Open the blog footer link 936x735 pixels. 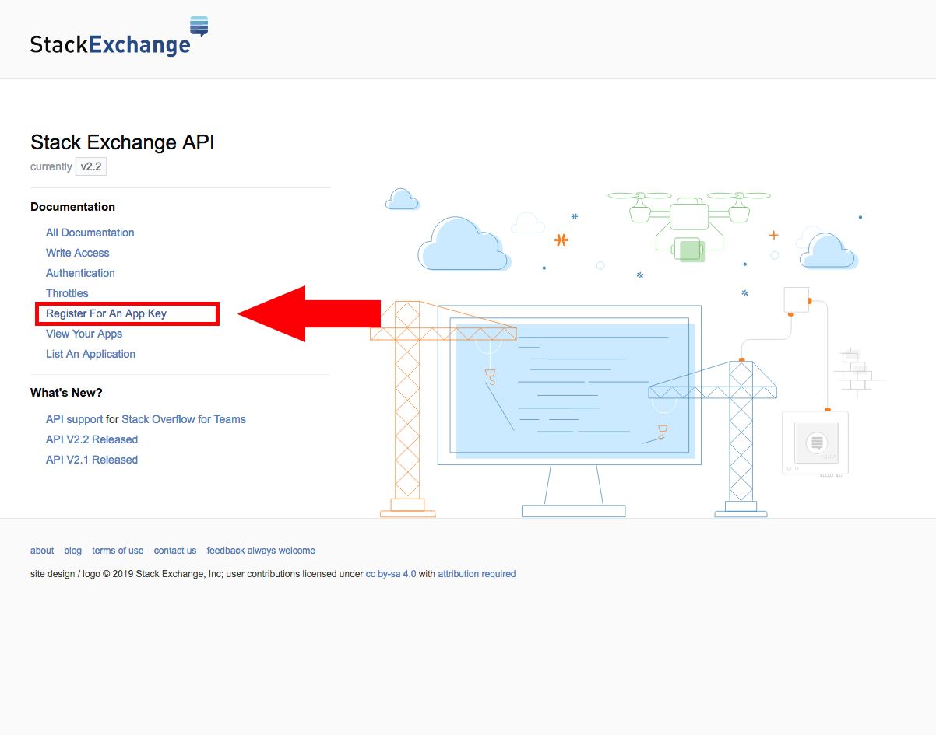click(73, 551)
